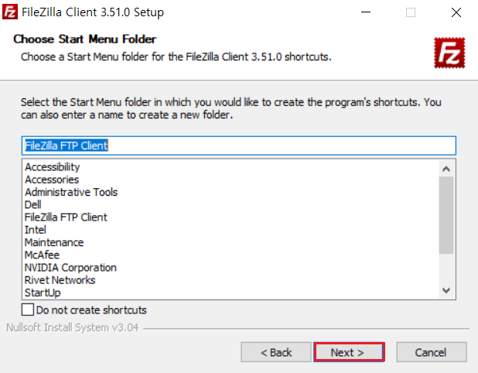This screenshot has height=373, width=478.
Task: Go back with the Back button
Action: 276,352
